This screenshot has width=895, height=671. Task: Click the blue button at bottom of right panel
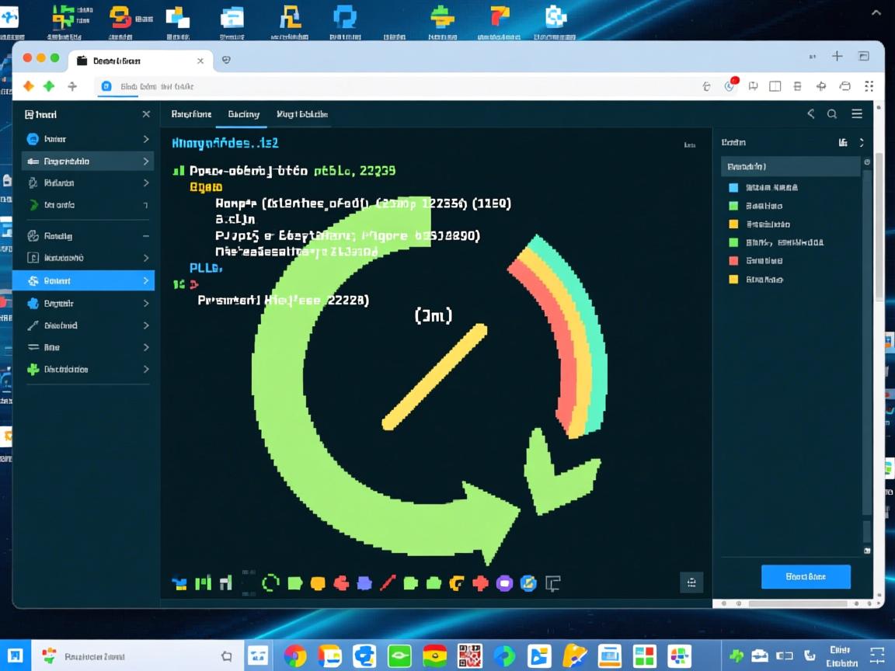pyautogui.click(x=806, y=576)
